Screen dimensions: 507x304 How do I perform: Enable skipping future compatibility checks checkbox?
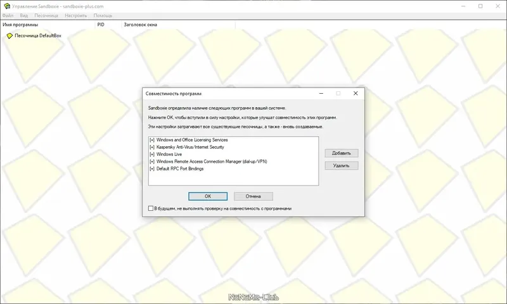click(151, 208)
